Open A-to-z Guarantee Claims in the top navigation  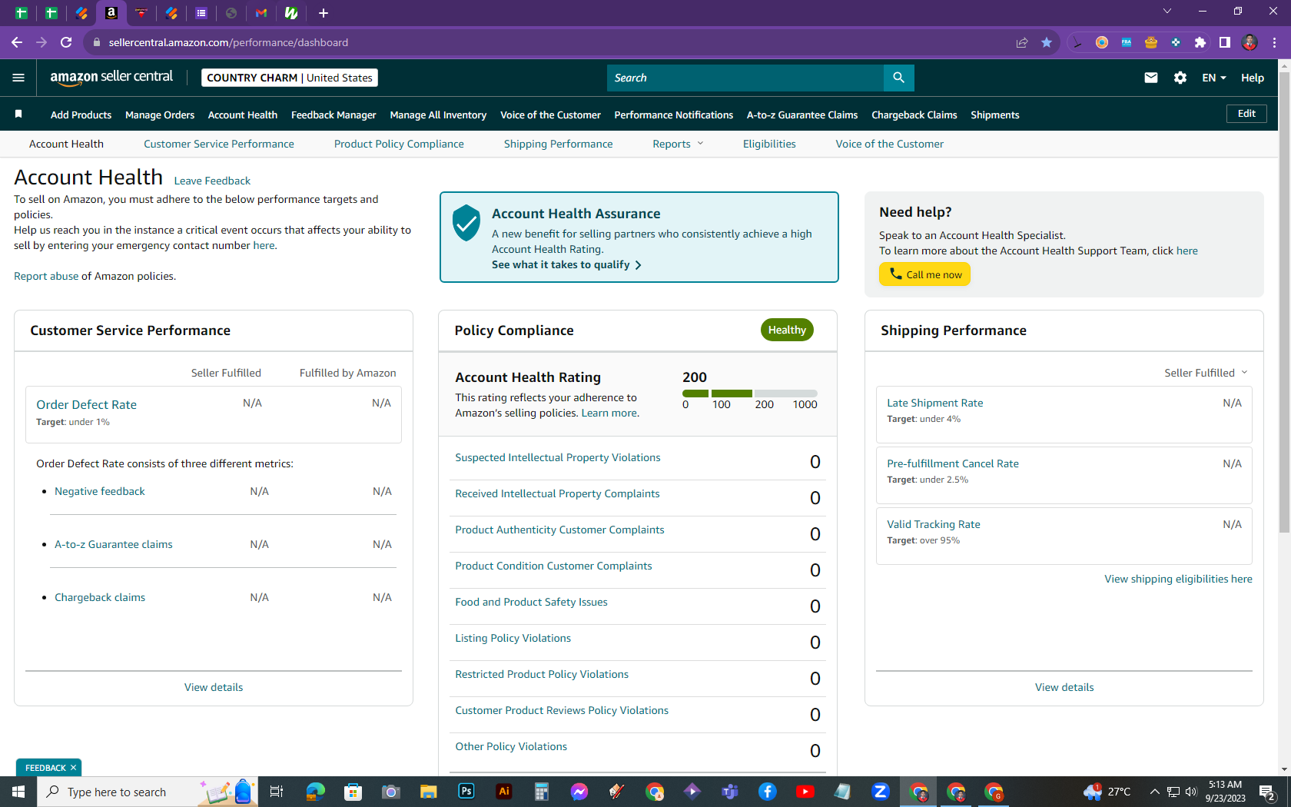pos(802,115)
